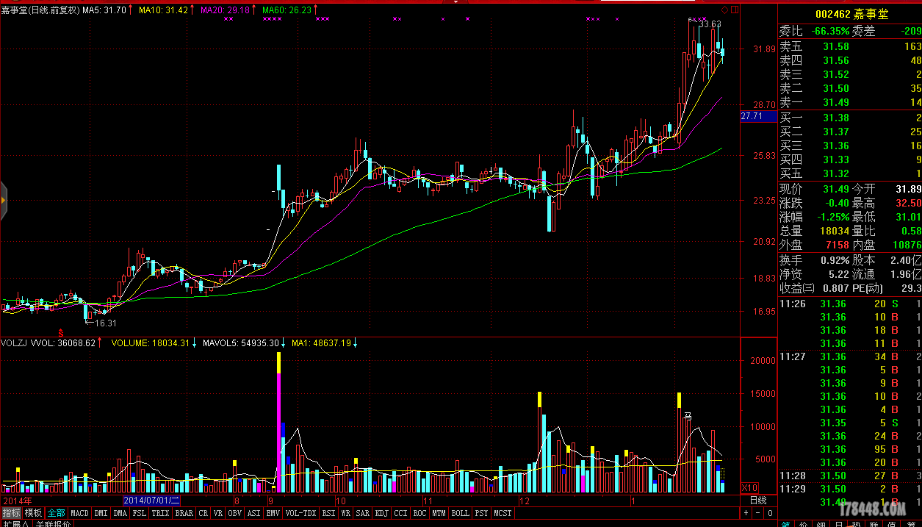Click the red diamond icon at chart top-right
This screenshot has width=922, height=527.
pyautogui.click(x=725, y=10)
